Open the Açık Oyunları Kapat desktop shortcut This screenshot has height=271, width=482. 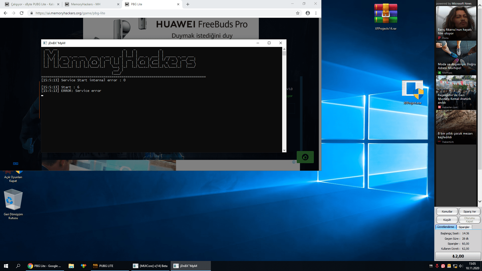13,176
